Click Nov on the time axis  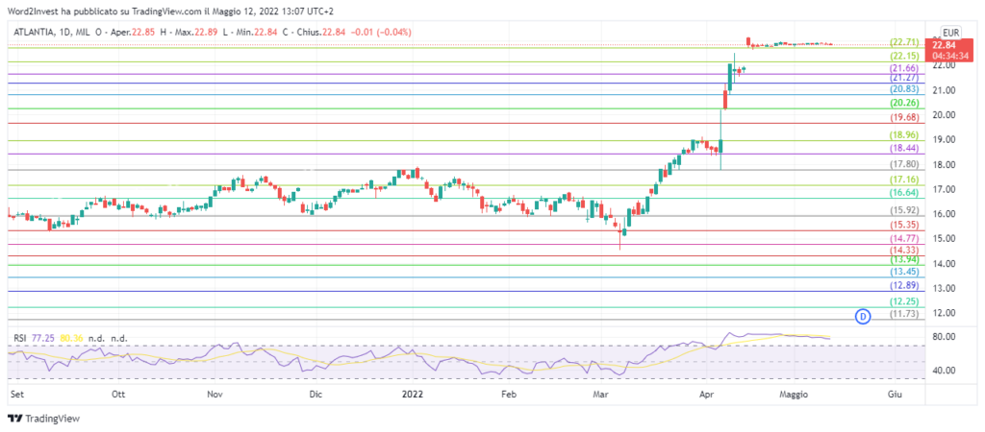point(215,394)
